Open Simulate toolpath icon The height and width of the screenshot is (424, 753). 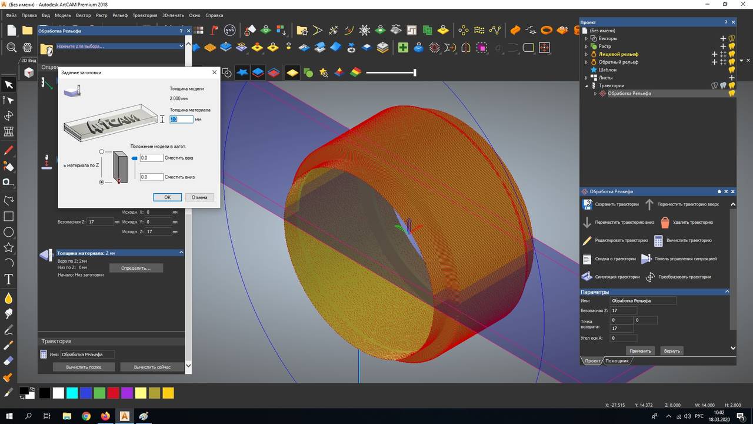pos(587,277)
